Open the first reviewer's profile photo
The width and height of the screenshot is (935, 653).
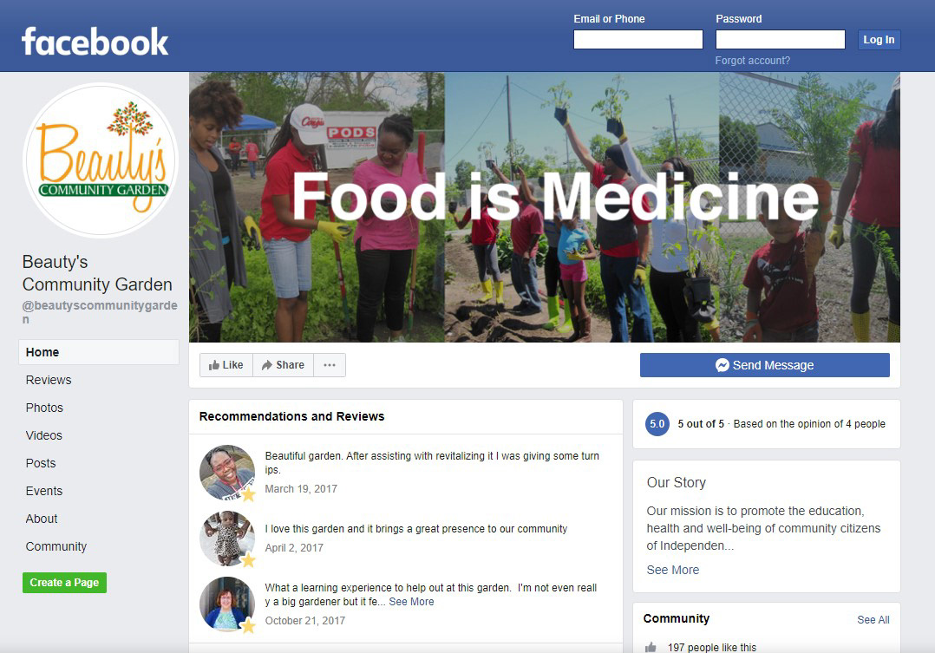pos(227,473)
